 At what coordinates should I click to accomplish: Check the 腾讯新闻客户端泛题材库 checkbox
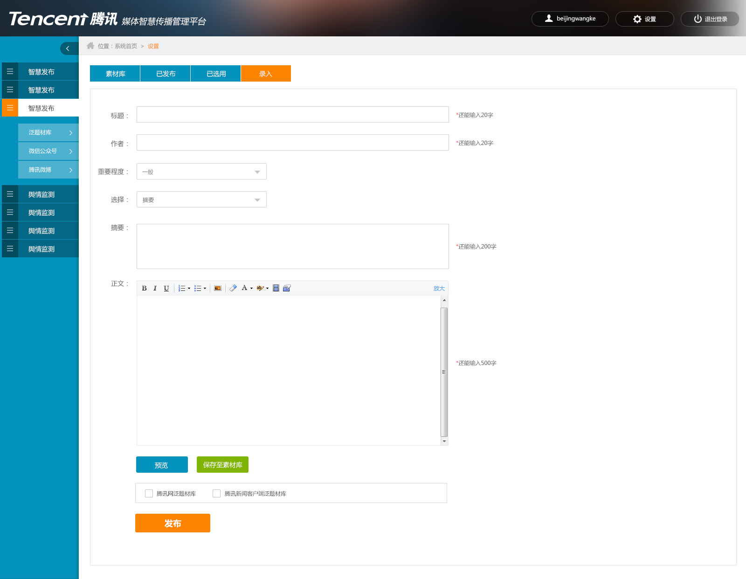[216, 493]
